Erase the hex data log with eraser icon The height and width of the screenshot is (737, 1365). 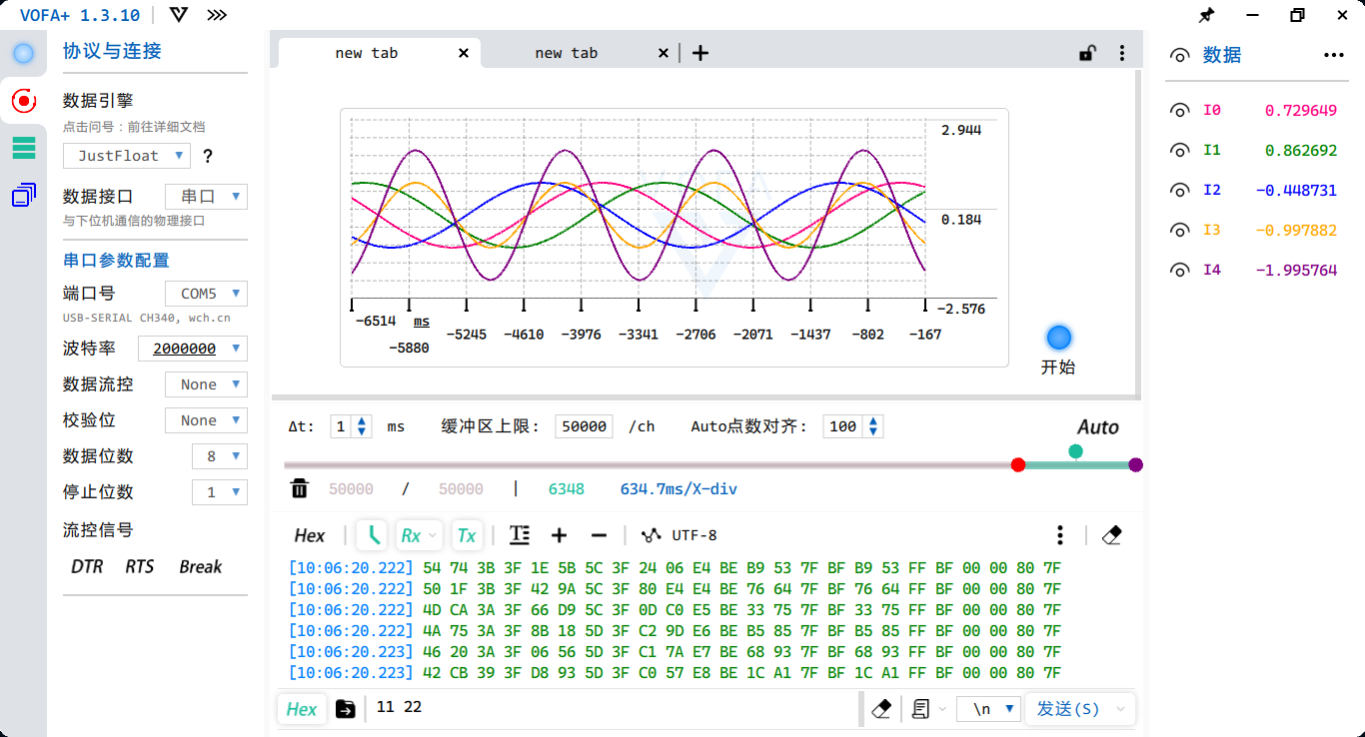pos(1112,535)
